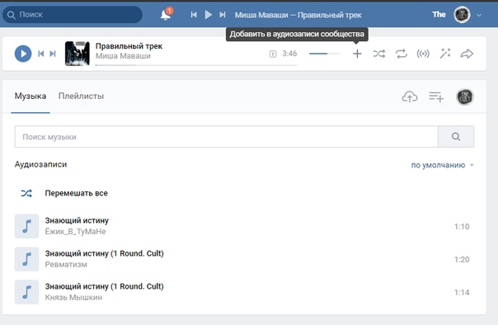The image size is (498, 325).
Task: Click duration 1:10
Action: tap(462, 227)
